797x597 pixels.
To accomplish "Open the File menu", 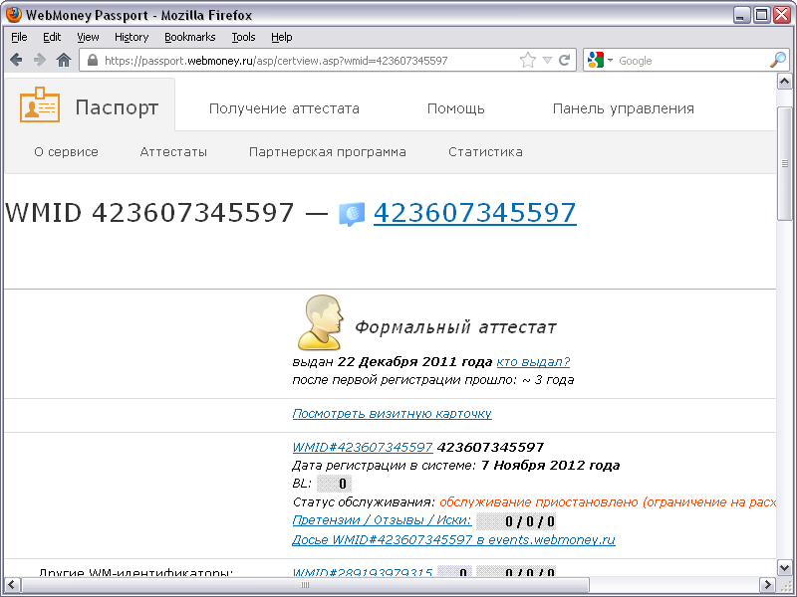I will tap(19, 37).
